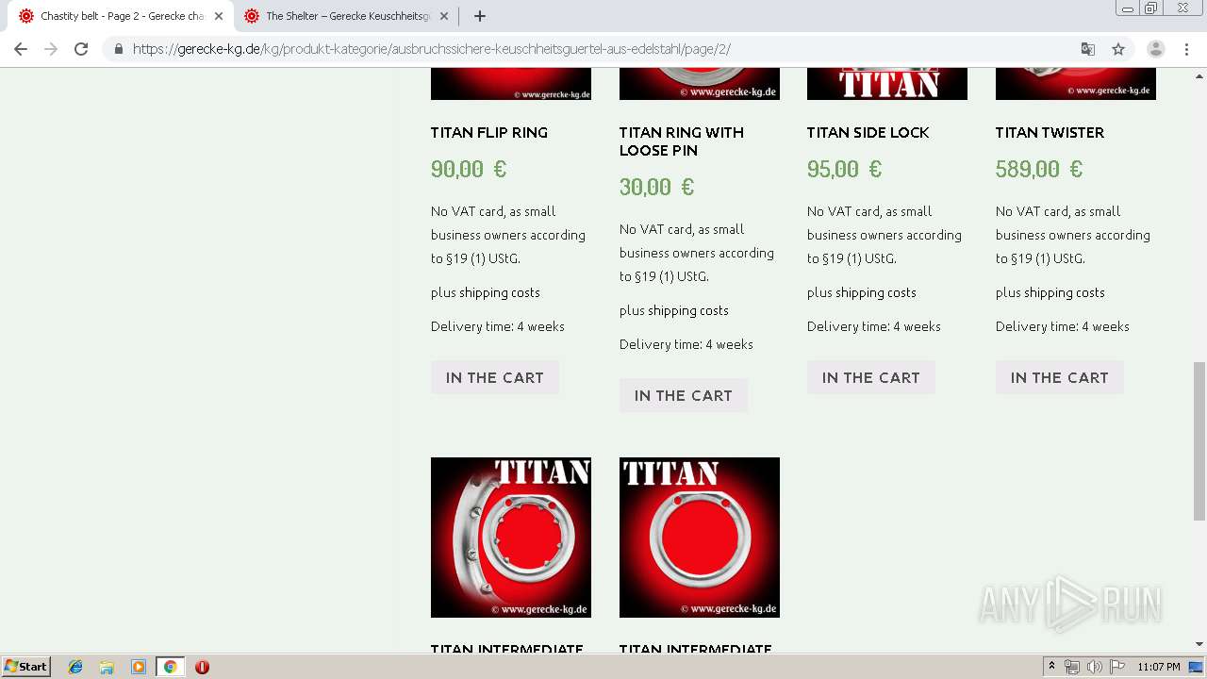The width and height of the screenshot is (1207, 679).
Task: Open Windows Explorer folder in taskbar
Action: point(107,667)
